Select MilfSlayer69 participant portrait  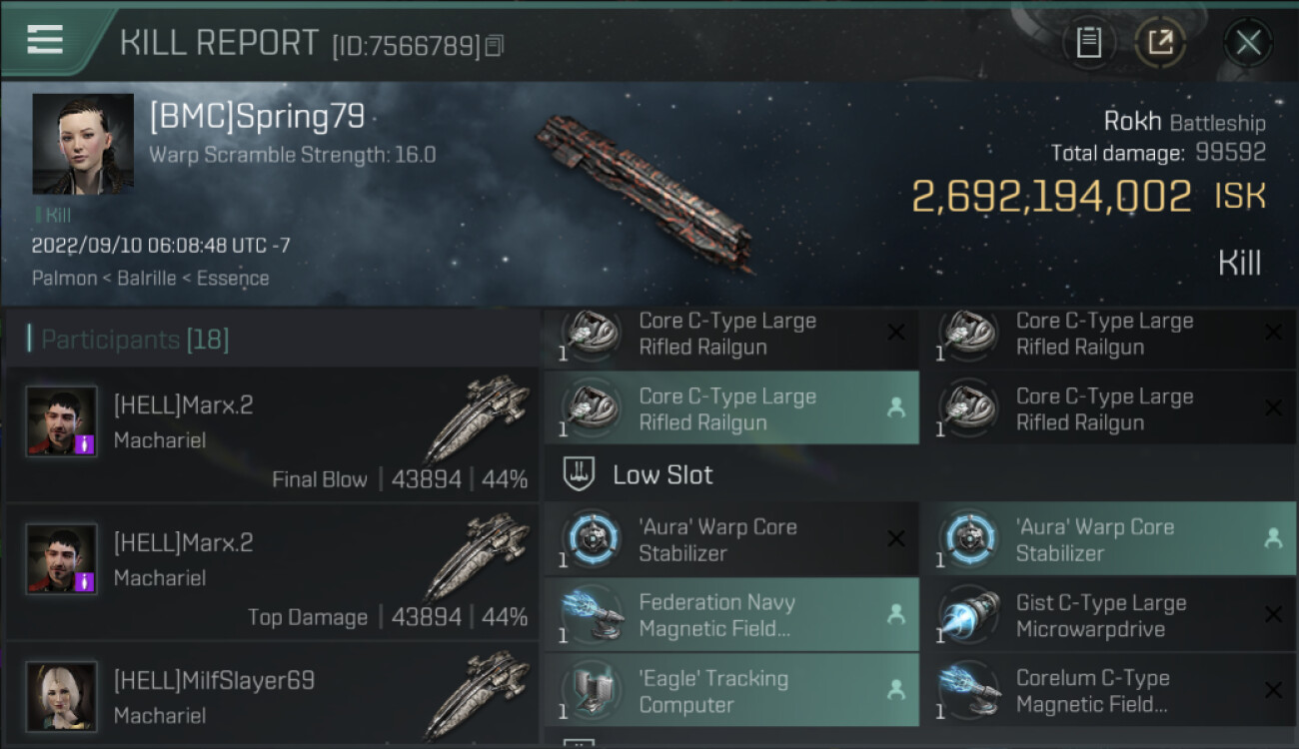(x=62, y=696)
